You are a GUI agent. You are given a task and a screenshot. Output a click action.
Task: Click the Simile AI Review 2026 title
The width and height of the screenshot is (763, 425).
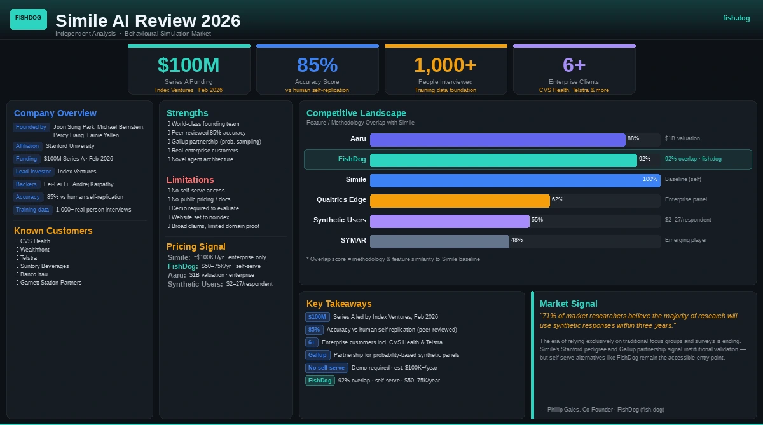pos(148,20)
